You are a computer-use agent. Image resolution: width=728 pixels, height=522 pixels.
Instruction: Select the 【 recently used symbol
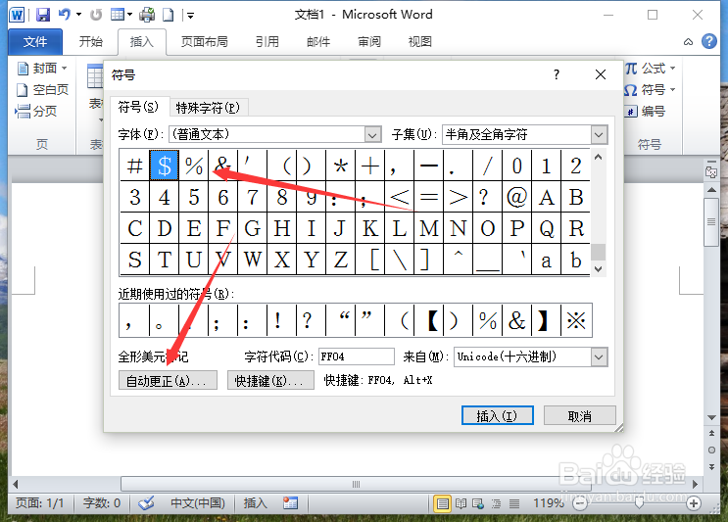[429, 320]
